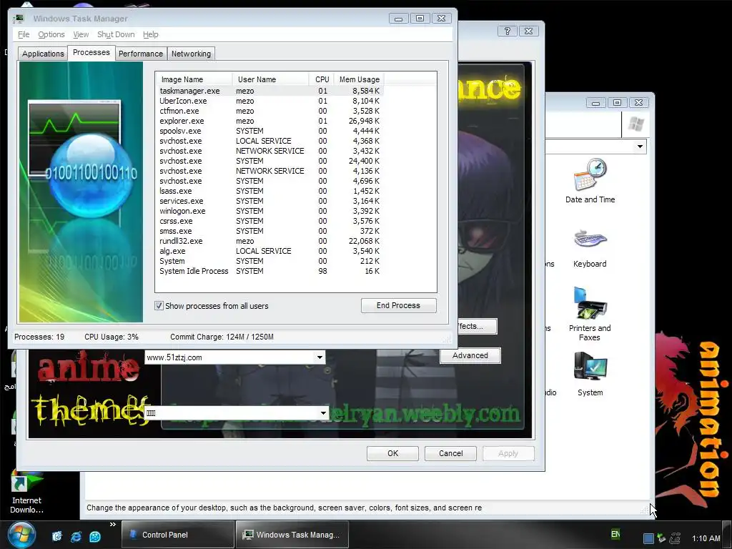The height and width of the screenshot is (549, 732).
Task: Click the Control Panel taskbar button
Action: pyautogui.click(x=178, y=535)
